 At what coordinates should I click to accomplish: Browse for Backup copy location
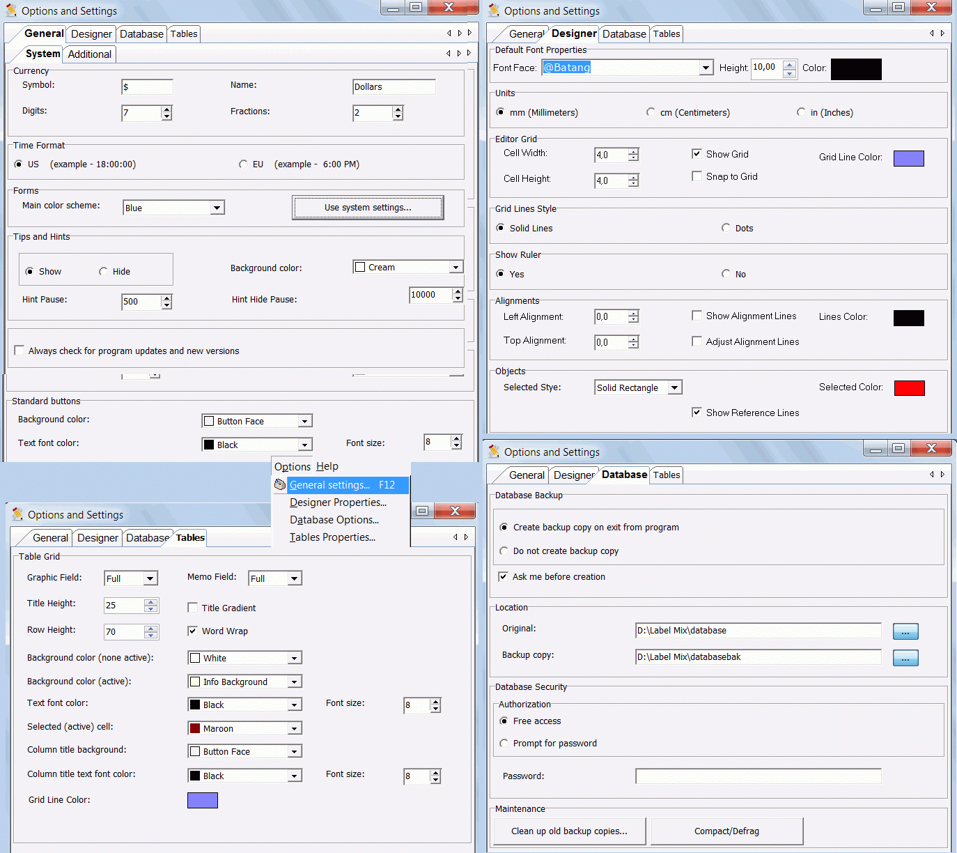(905, 658)
